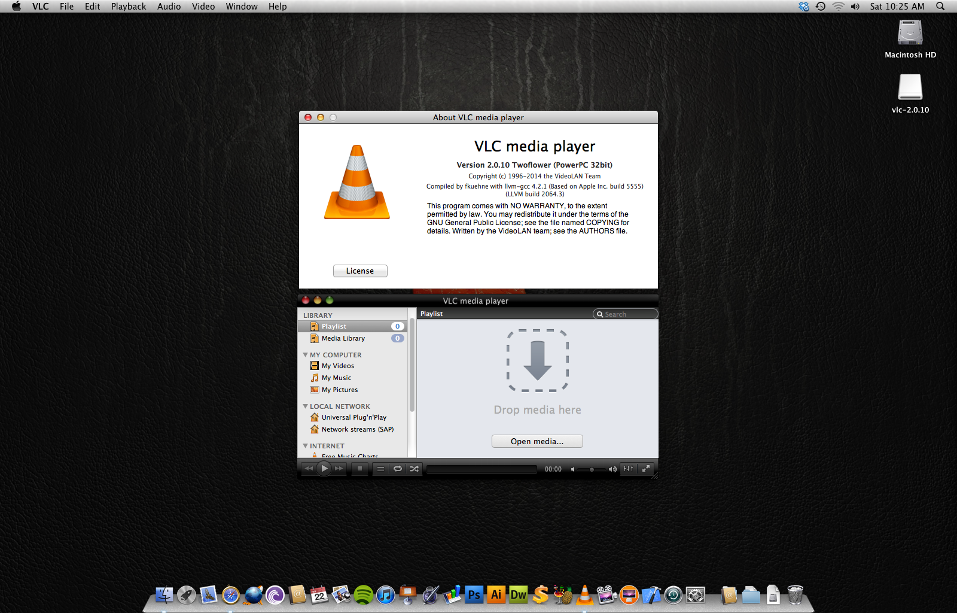Click the Open media... button
This screenshot has width=957, height=613.
(x=537, y=441)
